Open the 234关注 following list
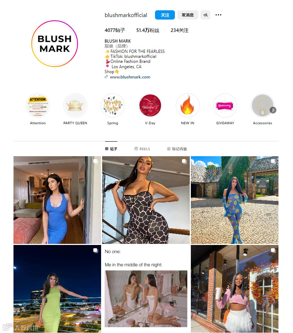 coord(179,30)
